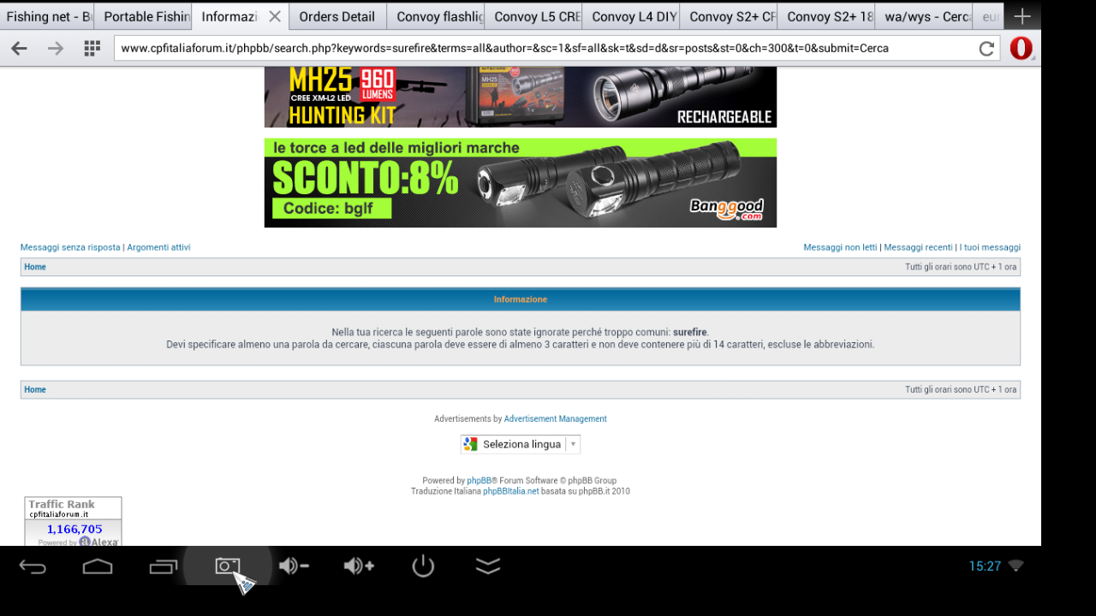Open the Opera menu icon

(1021, 49)
